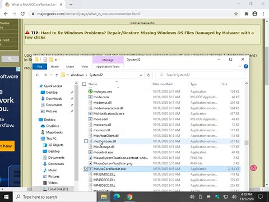Toggle the select-all checkbox beside Name
The image size is (269, 202).
(84, 84)
